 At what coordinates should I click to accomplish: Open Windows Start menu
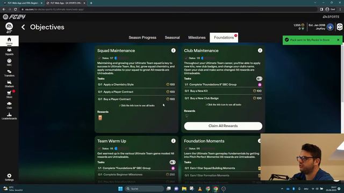click(120, 189)
